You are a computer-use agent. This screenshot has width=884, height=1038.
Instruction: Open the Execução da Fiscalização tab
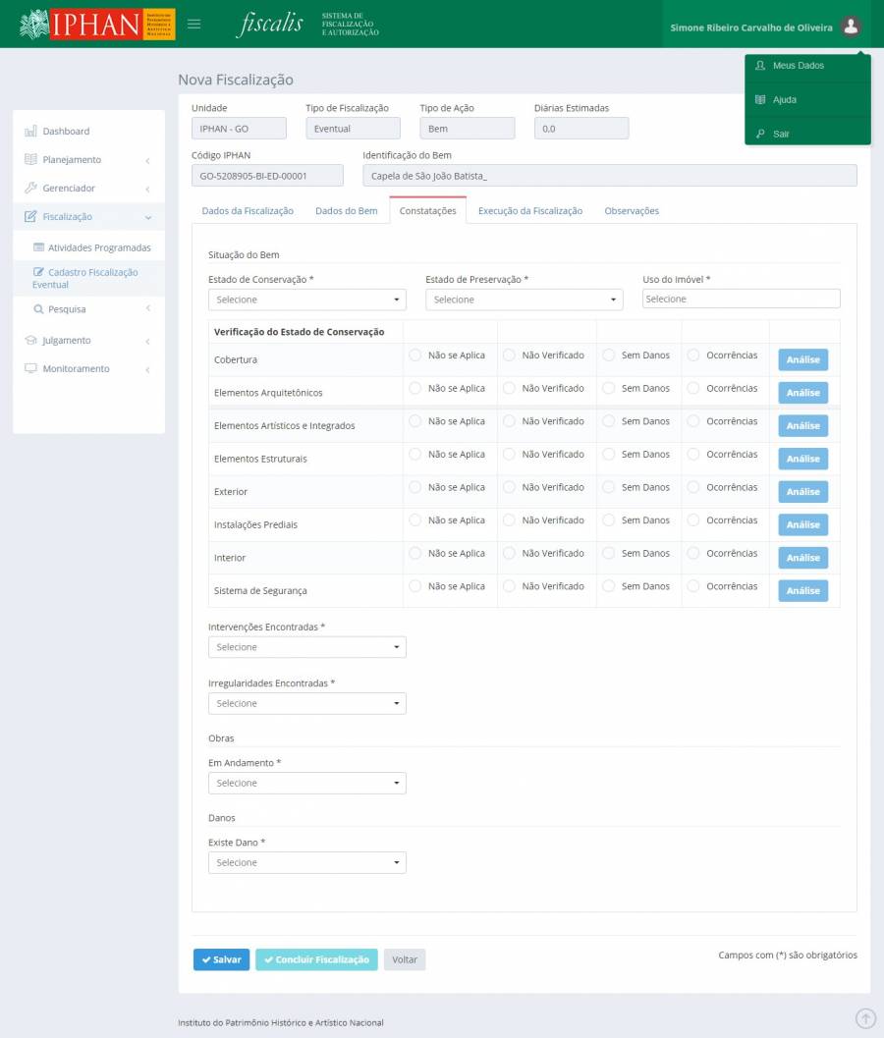coord(529,211)
